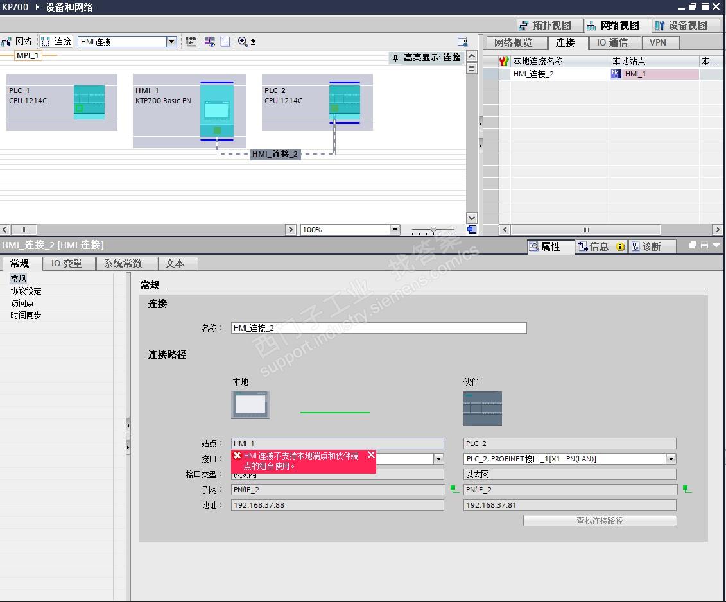726x602 pixels.
Task: Close the red HMI connection error tooltip
Action: tap(371, 455)
